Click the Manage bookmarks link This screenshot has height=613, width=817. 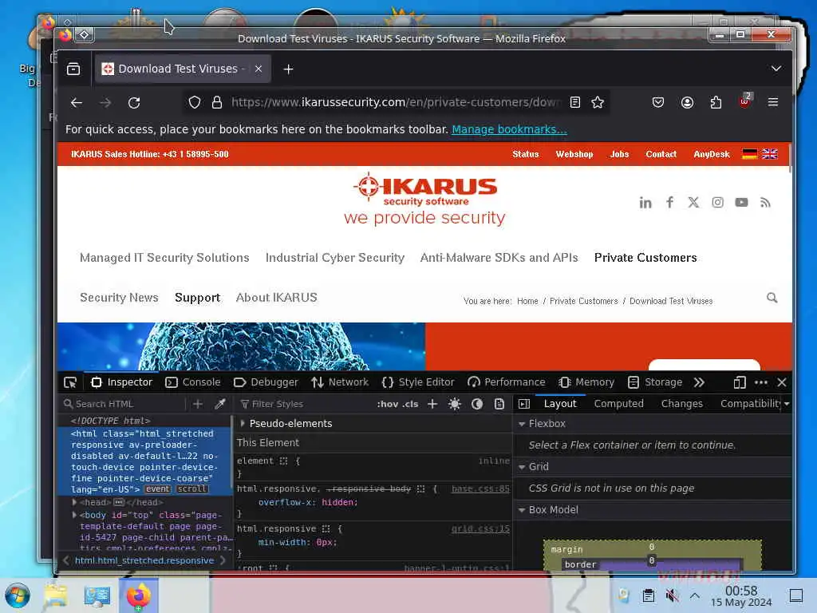[x=509, y=129]
